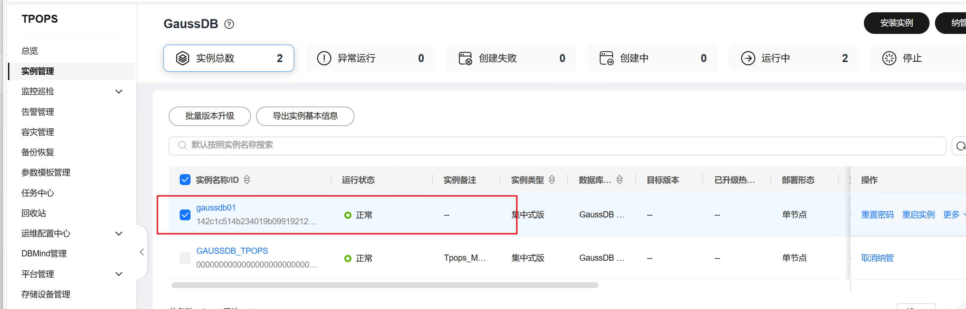This screenshot has height=309, width=966.
Task: Filter by 实例总数 card
Action: point(228,58)
